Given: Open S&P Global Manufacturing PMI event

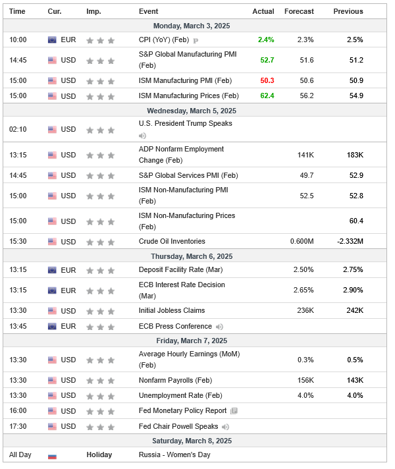Looking at the screenshot, I should tap(188, 60).
